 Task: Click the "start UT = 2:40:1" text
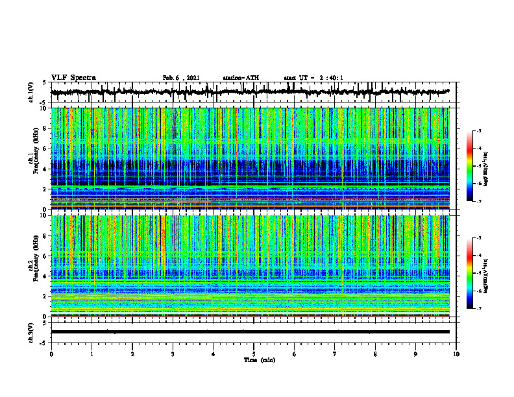click(313, 78)
